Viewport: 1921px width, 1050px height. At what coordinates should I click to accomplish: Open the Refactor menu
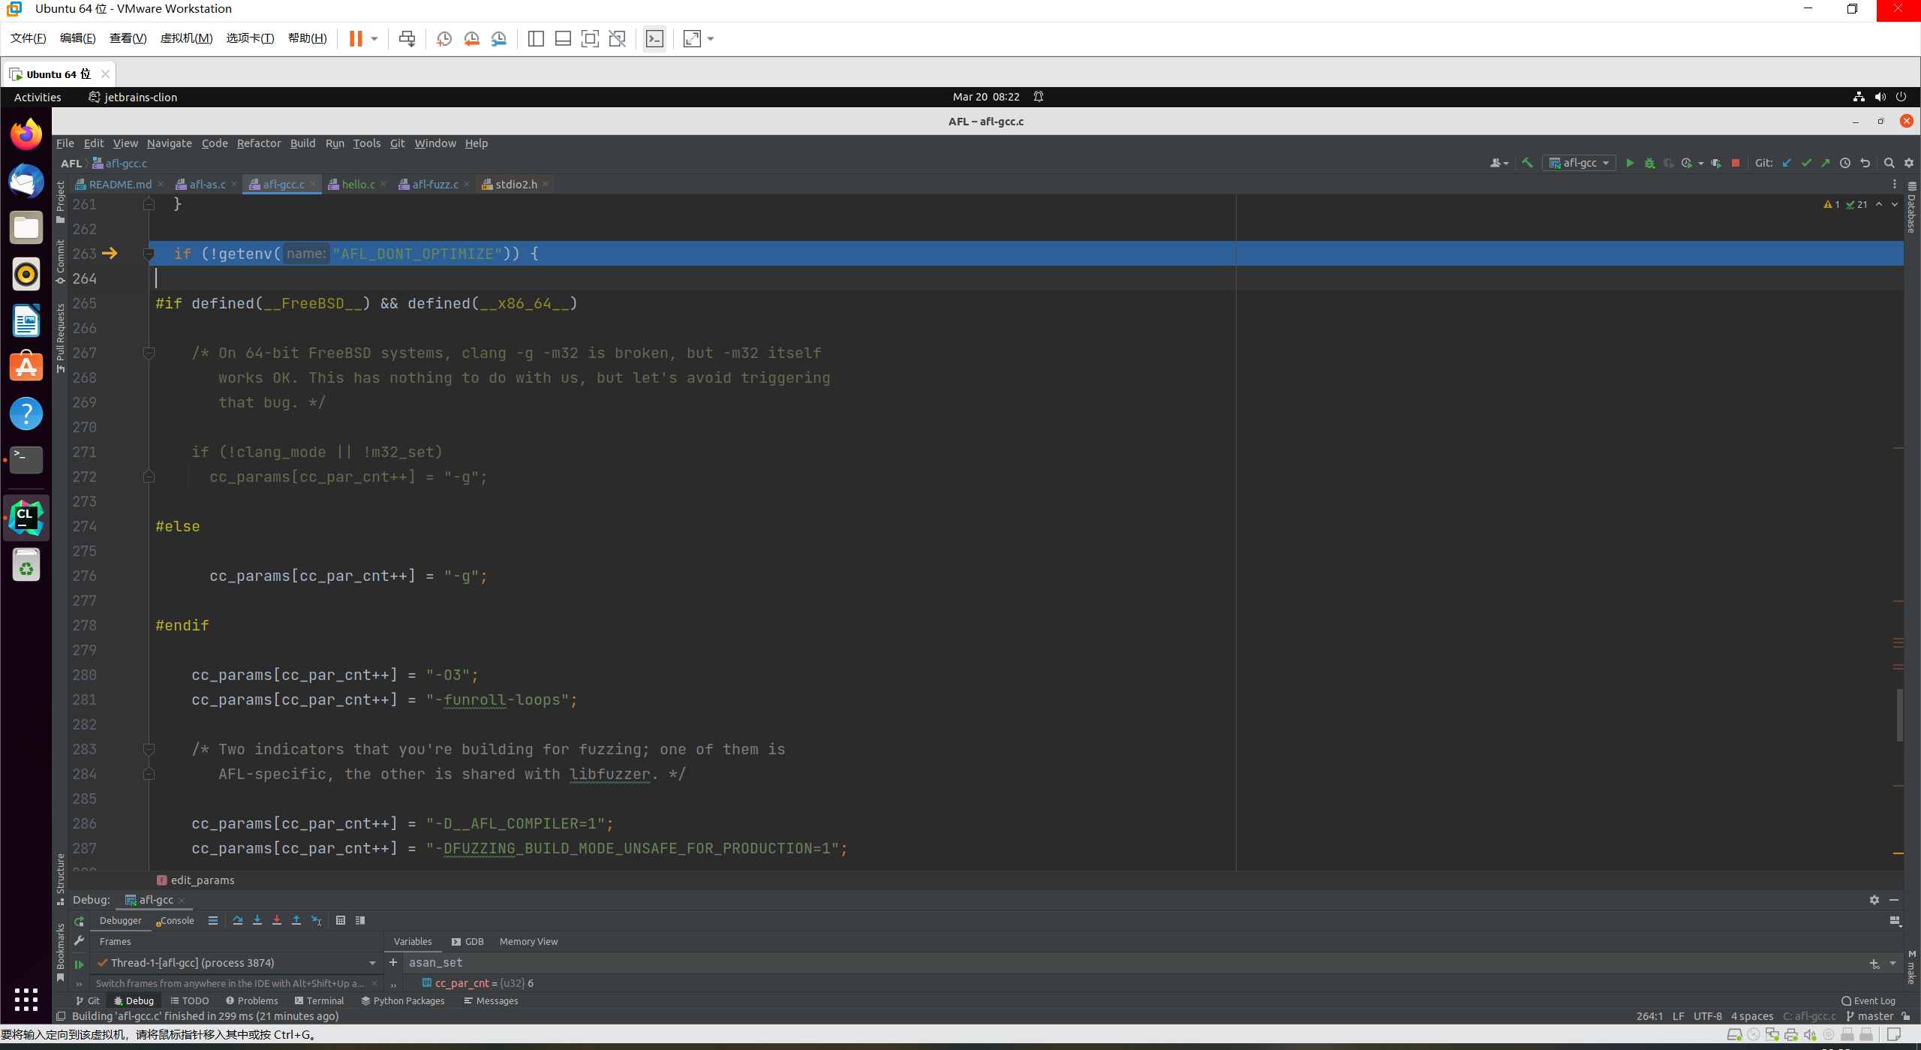tap(259, 143)
